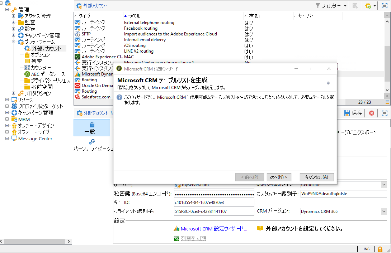Click the Microsoft Dynamics row icon
The width and height of the screenshot is (391, 253).
pyautogui.click(x=77, y=74)
